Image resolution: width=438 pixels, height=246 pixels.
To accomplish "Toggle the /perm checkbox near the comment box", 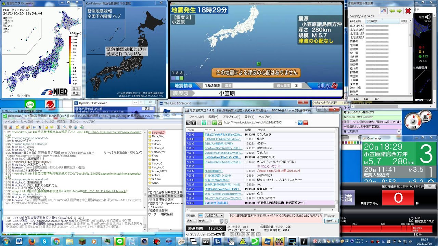I will 326,216.
